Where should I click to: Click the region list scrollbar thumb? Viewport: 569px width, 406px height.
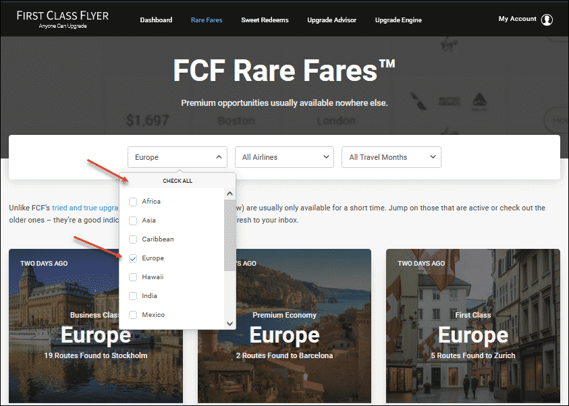tap(229, 235)
